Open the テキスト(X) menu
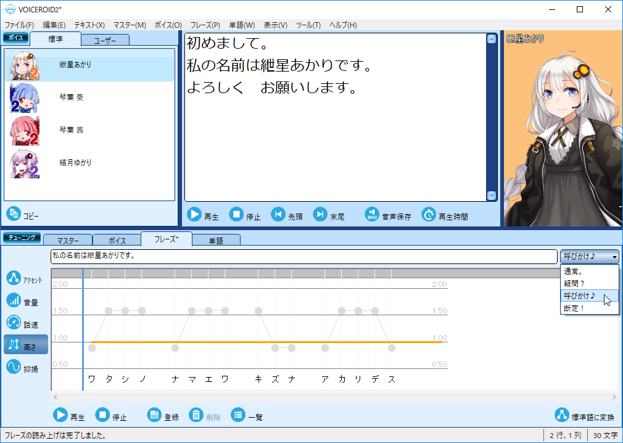 coord(89,25)
